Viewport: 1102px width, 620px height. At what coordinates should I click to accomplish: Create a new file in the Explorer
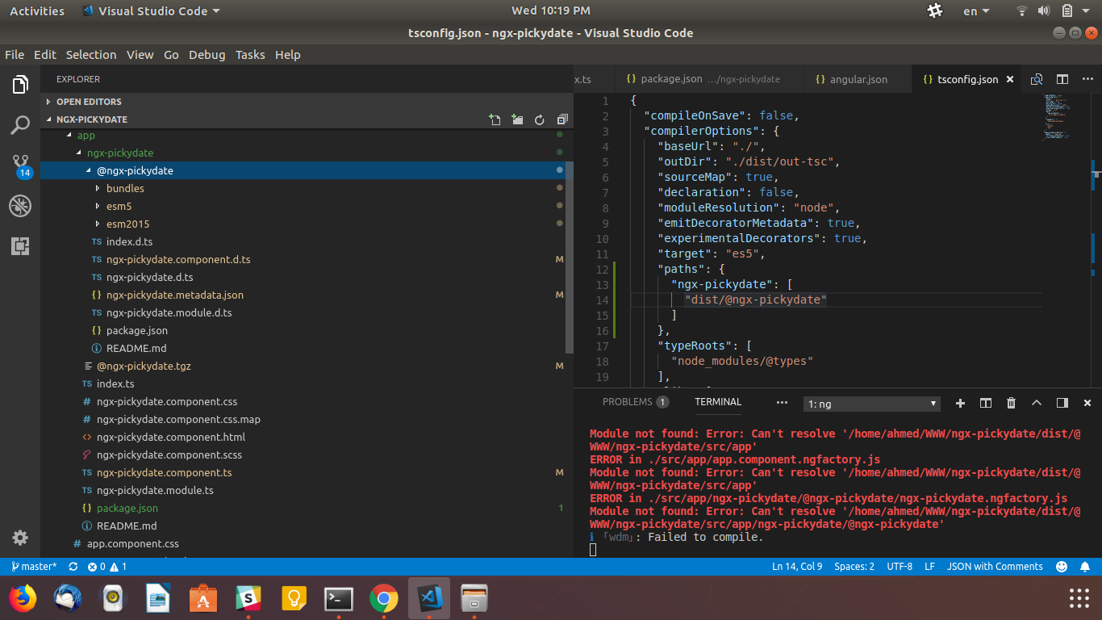(495, 119)
